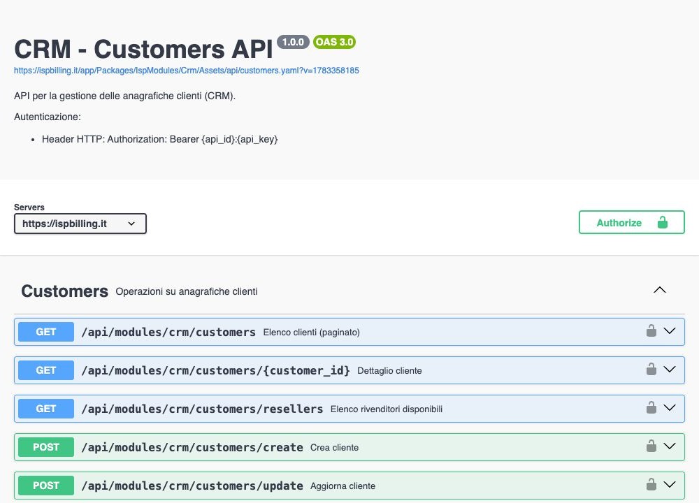The width and height of the screenshot is (699, 503).
Task: Click 'Elenco rivenditori disponibili' description
Action: point(387,409)
